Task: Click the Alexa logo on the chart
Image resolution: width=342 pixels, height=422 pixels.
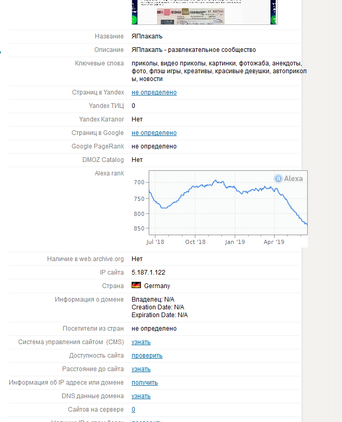Action: 288,179
